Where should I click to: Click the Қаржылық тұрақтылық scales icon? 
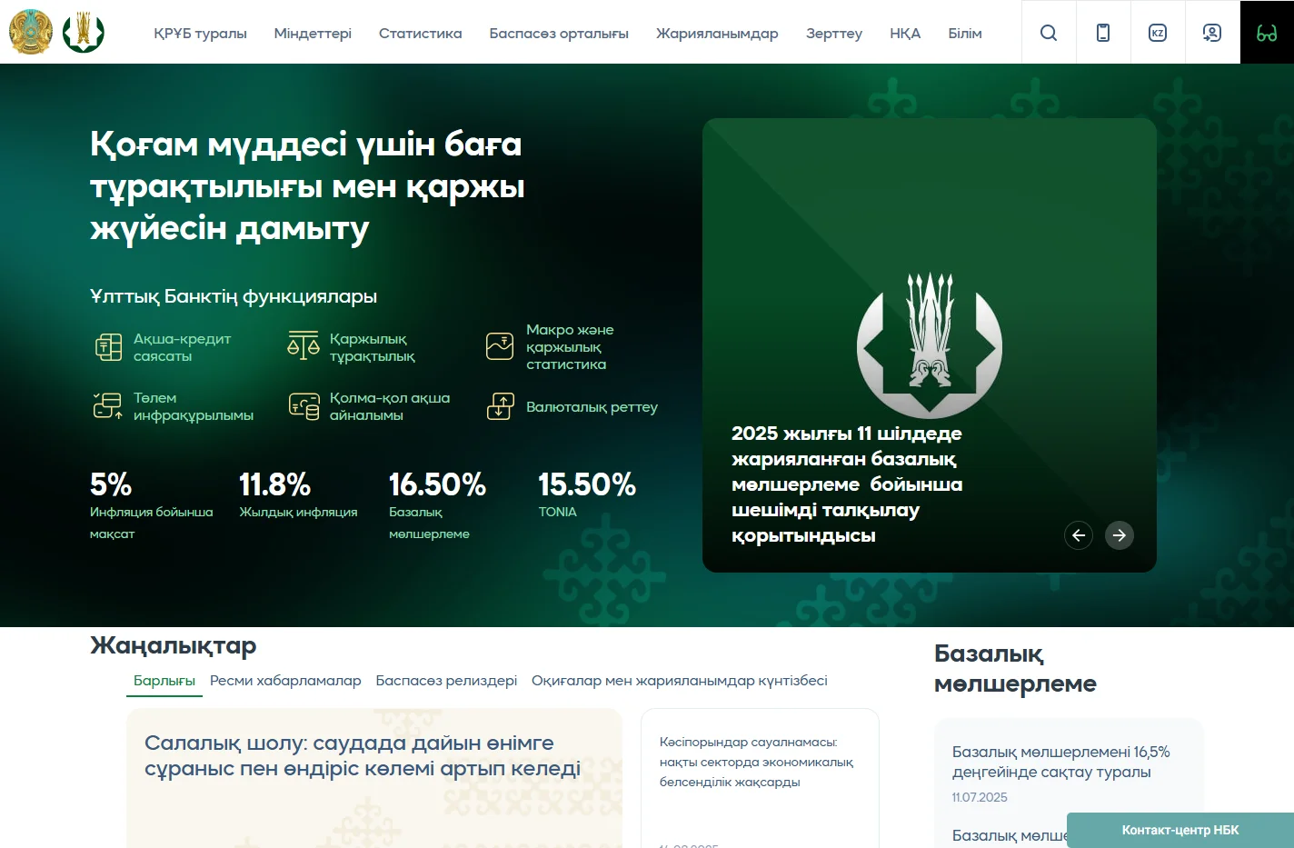click(304, 345)
